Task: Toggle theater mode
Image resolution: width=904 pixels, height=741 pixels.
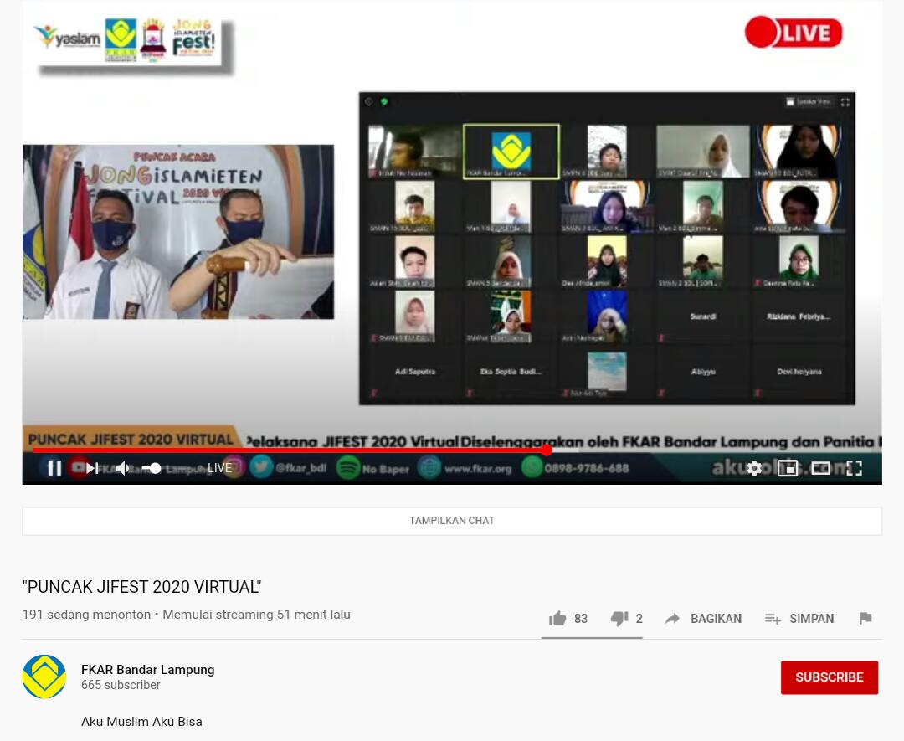Action: tap(821, 468)
